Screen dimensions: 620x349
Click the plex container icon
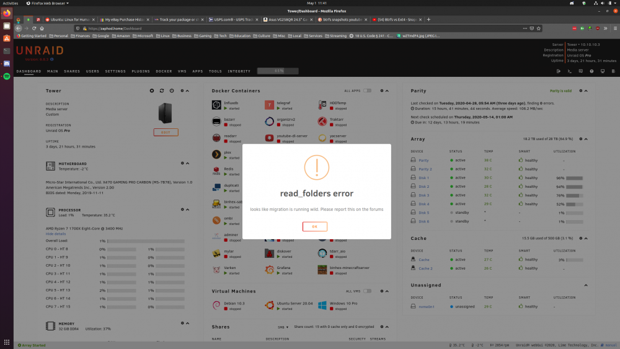[216, 154]
